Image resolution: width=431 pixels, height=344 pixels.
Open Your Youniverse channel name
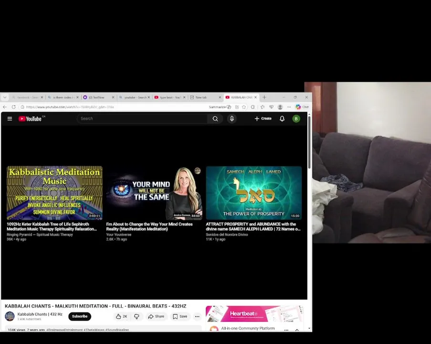(119, 235)
